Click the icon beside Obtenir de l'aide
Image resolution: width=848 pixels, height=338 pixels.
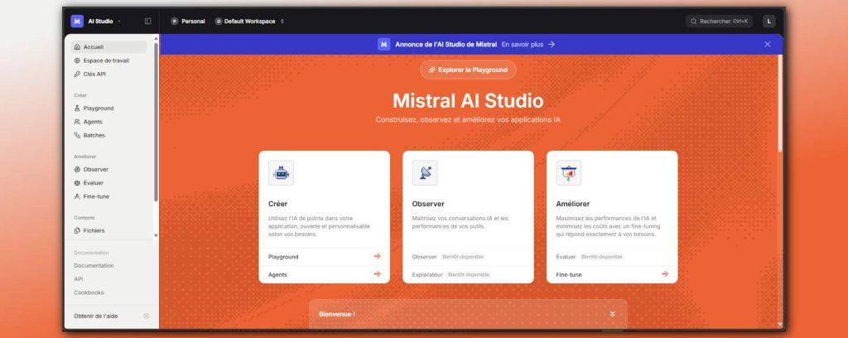click(146, 316)
